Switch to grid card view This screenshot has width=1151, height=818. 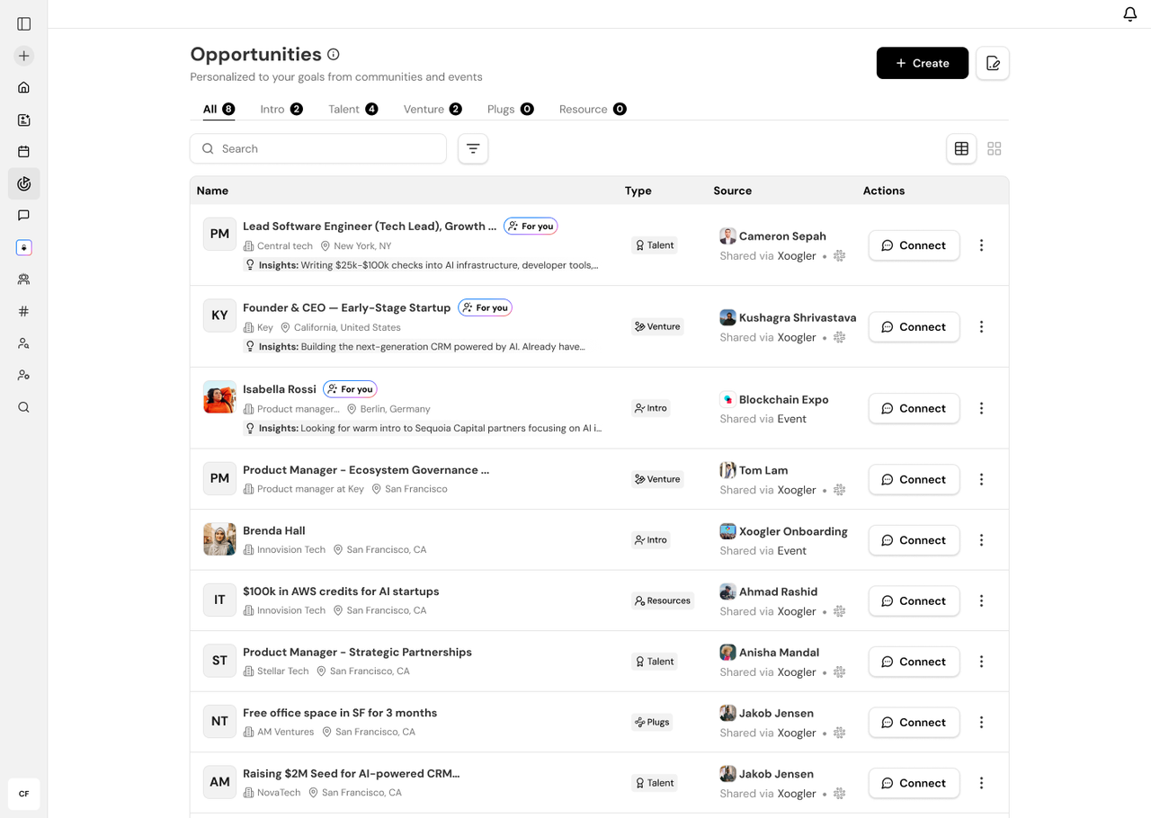pos(995,148)
